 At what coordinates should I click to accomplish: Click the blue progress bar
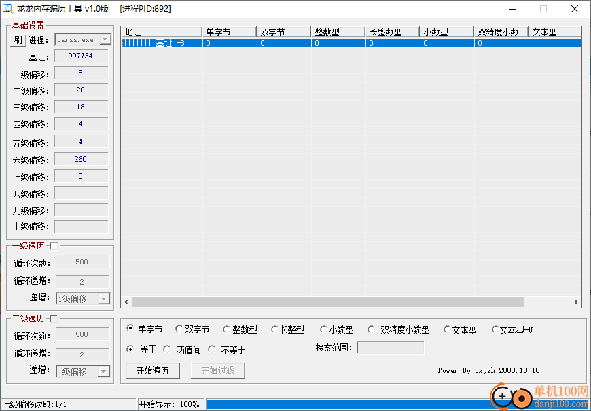click(x=397, y=405)
